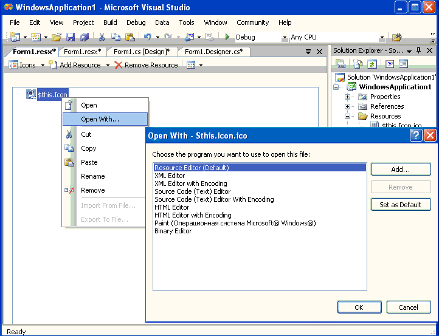The image size is (439, 336).
Task: Click the Navigate Forward toolbar icon
Action: coord(209,37)
